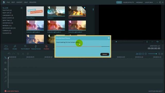165x93 pixels.
Task: Collapse the filter category sidebar
Action: (21, 8)
